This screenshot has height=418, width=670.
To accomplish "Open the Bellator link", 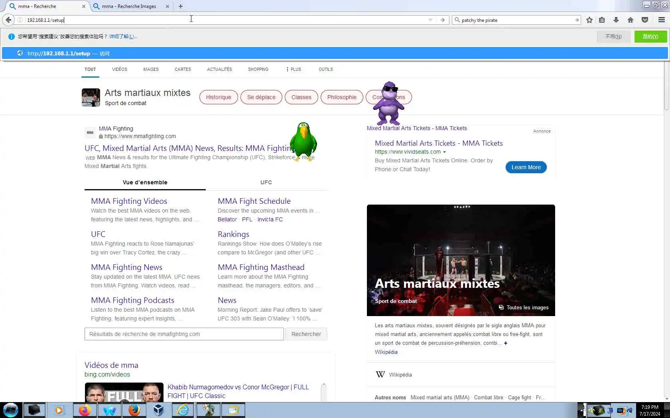I will 227,219.
